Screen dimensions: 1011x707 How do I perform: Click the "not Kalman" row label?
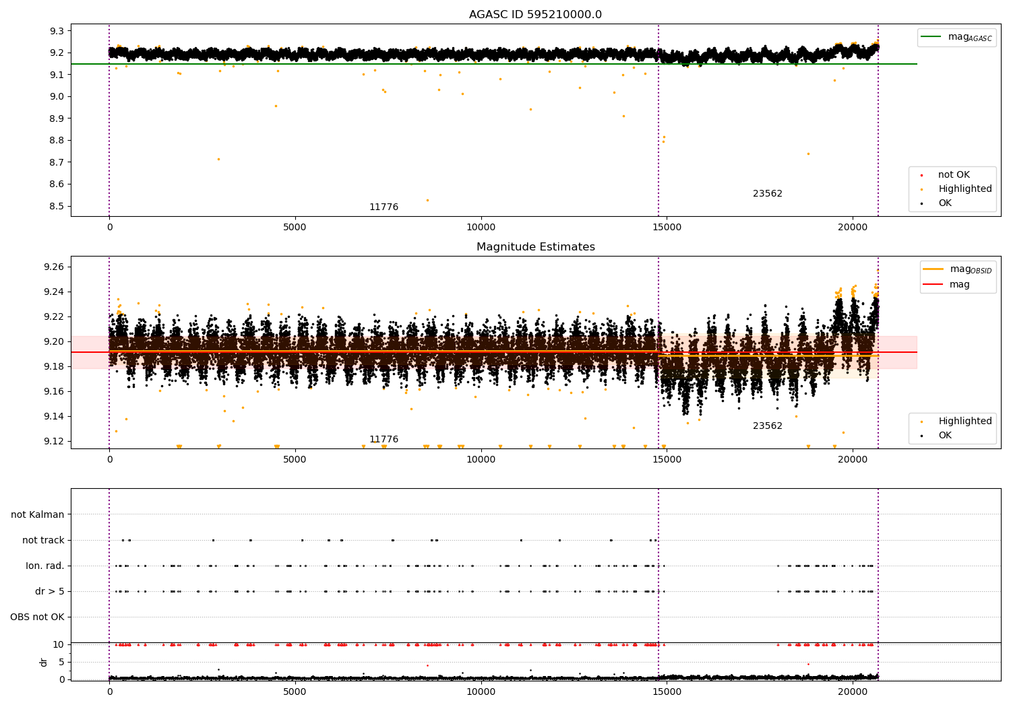pyautogui.click(x=38, y=515)
